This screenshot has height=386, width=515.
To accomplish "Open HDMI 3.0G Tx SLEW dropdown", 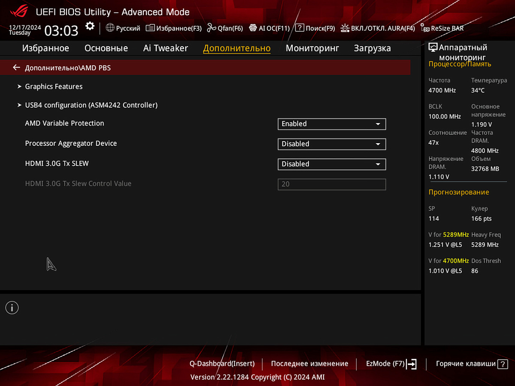I will [x=332, y=164].
